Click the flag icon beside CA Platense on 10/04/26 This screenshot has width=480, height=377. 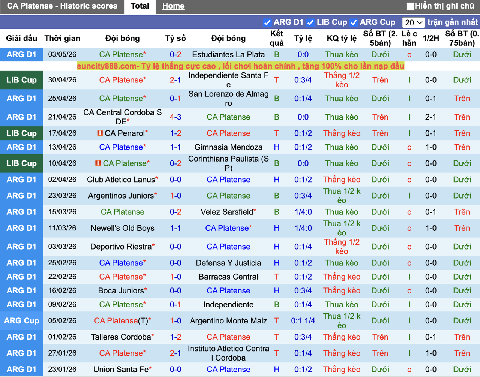[x=98, y=163]
